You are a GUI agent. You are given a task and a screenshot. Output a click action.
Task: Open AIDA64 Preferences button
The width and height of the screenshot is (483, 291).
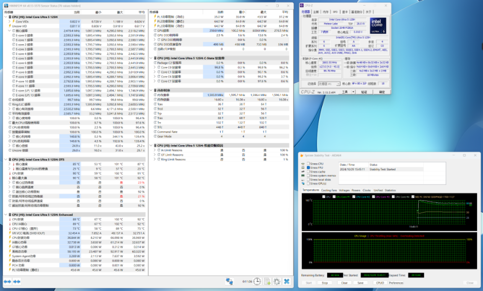tap(396, 282)
